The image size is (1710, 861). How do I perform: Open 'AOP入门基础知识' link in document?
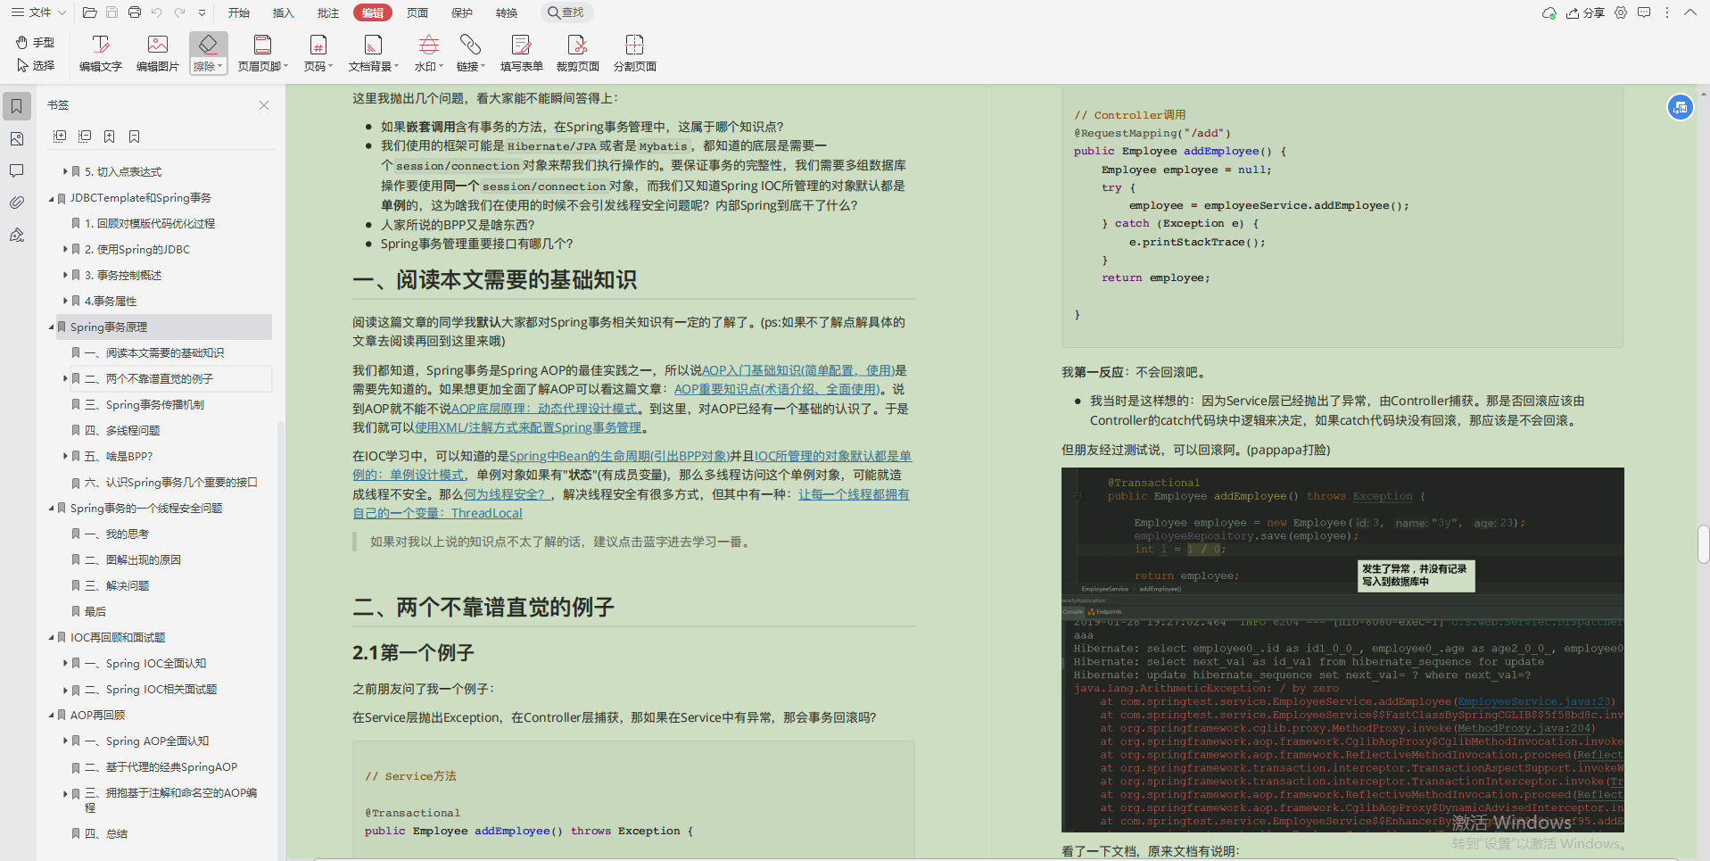797,370
